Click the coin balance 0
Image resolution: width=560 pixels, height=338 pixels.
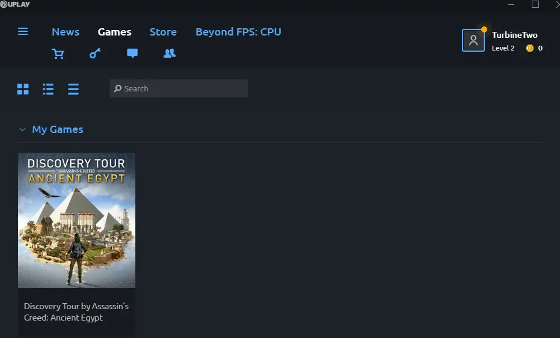pos(540,48)
